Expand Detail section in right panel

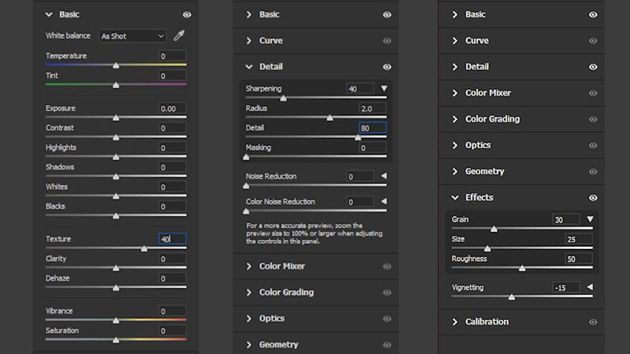(x=455, y=67)
